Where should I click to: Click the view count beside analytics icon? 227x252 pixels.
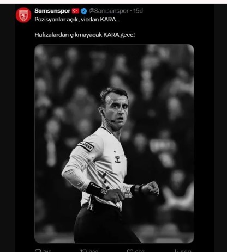click(x=186, y=251)
